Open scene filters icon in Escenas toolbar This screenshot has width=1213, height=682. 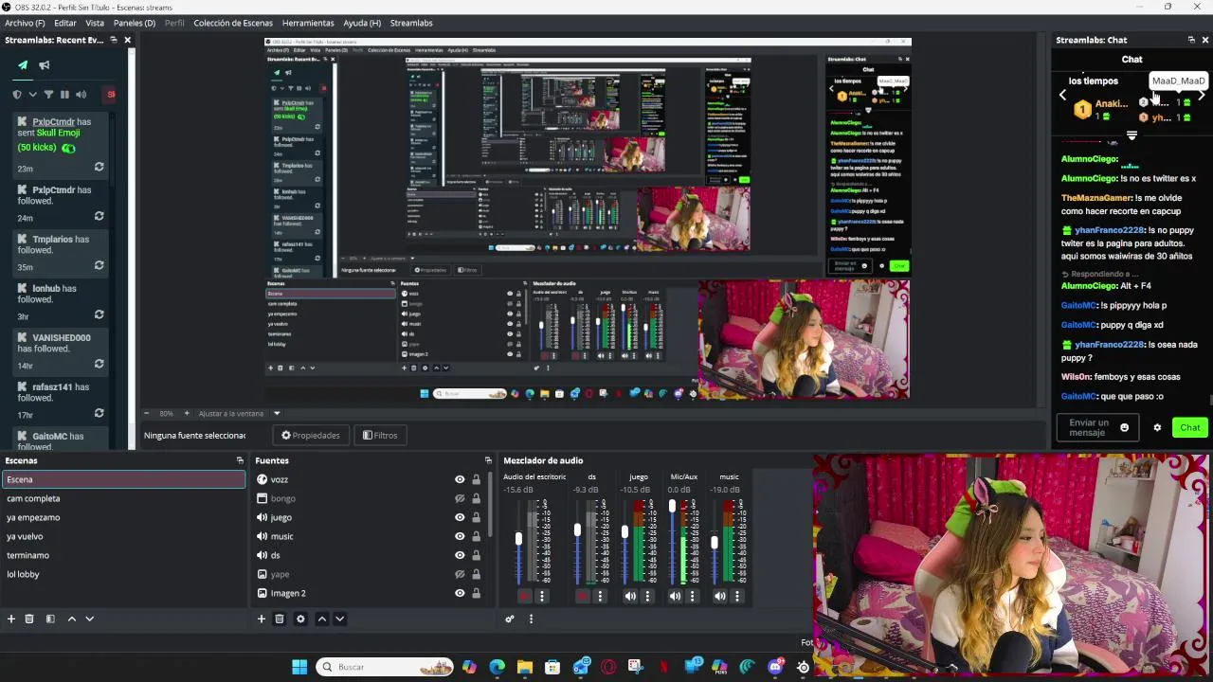pos(50,619)
